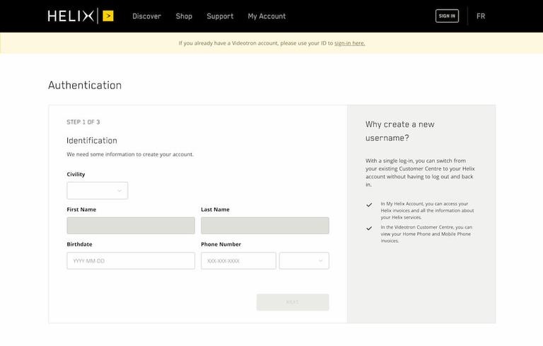
Task: Click the yellow arrow logo icon
Action: [x=107, y=16]
